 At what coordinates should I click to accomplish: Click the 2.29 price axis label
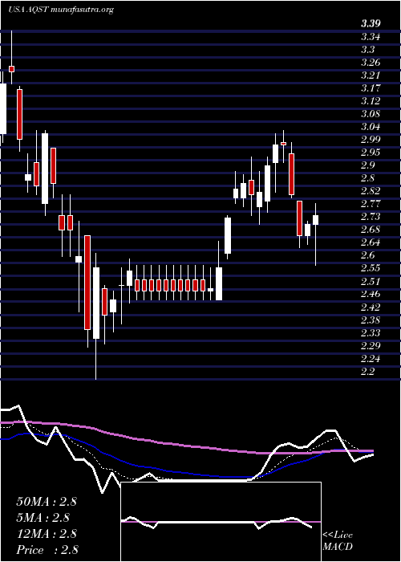pyautogui.click(x=371, y=346)
